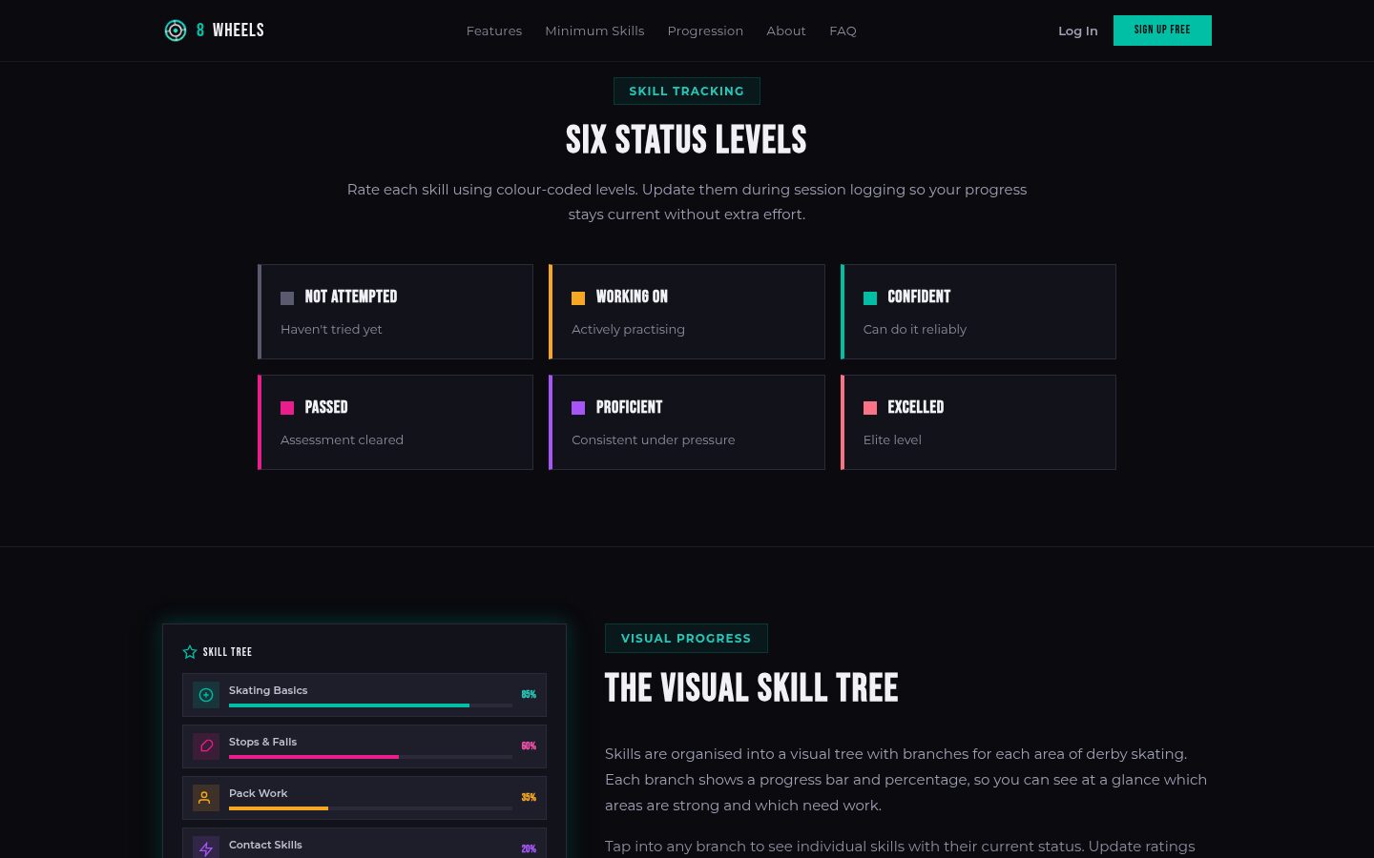The width and height of the screenshot is (1374, 858).
Task: Click the Skill Tree star icon
Action: click(190, 652)
